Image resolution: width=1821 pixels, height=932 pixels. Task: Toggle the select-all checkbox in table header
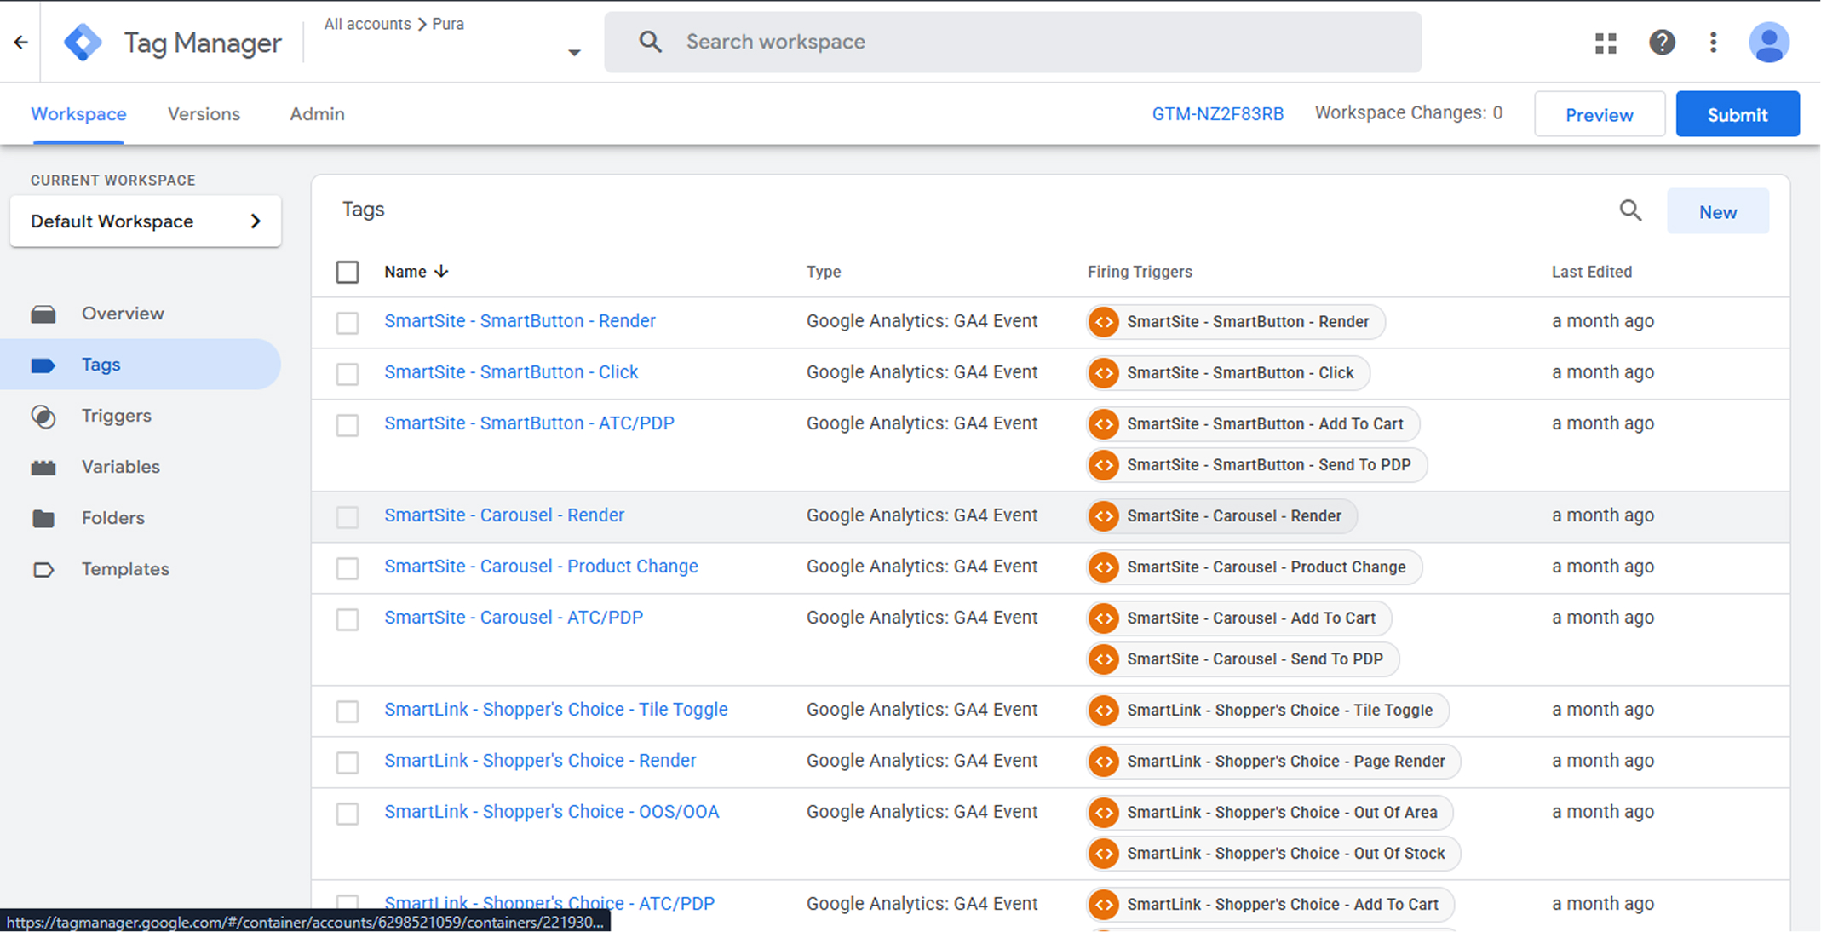348,273
